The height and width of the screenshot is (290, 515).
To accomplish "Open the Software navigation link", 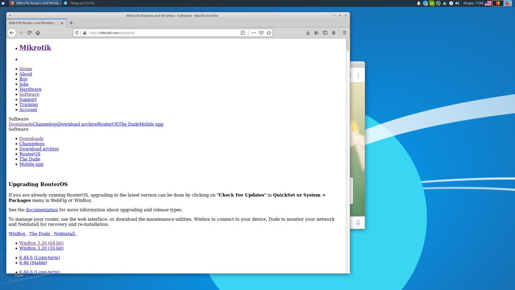I will (29, 94).
